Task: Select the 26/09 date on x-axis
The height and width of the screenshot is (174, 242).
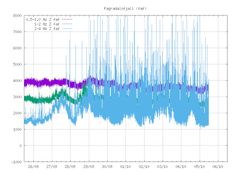Action: click(33, 166)
